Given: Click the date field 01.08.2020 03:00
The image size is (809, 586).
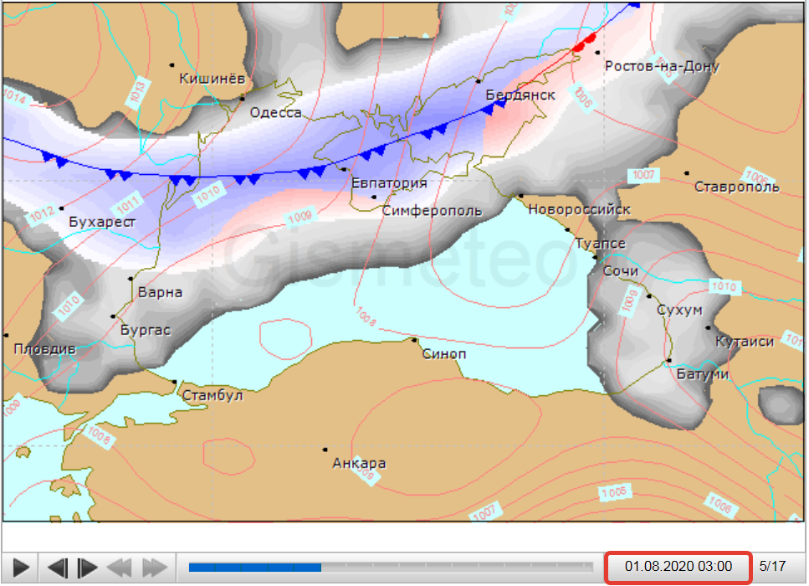Looking at the screenshot, I should click(x=678, y=567).
